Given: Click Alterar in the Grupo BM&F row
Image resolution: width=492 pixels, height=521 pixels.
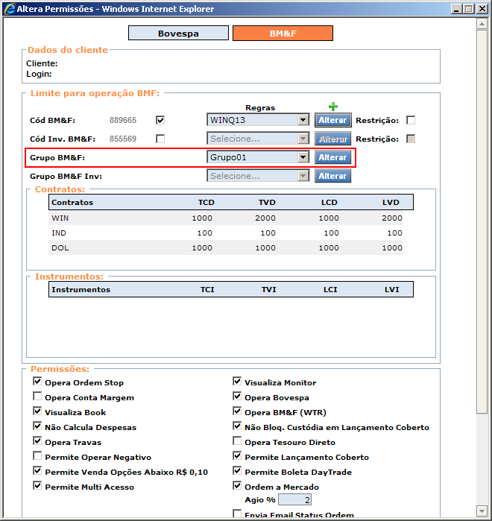Looking at the screenshot, I should 333,157.
